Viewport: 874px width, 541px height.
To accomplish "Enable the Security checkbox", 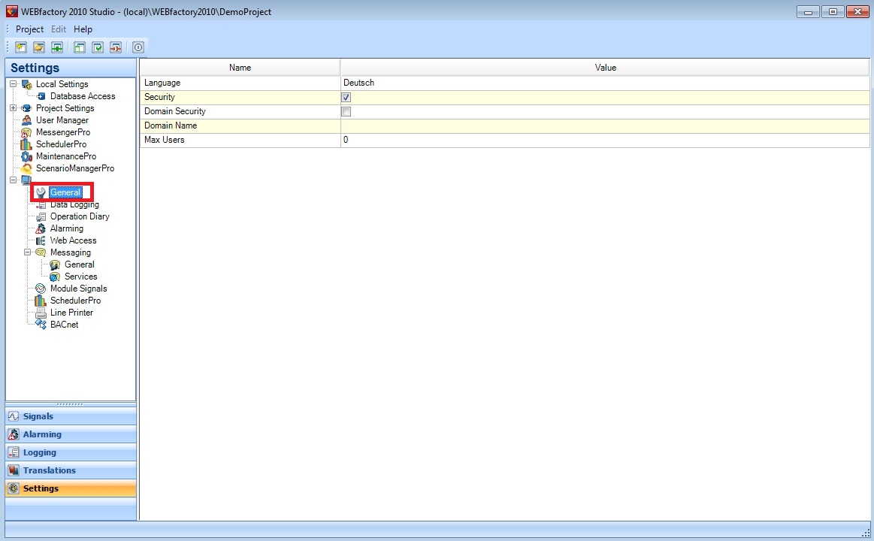I will coord(346,97).
